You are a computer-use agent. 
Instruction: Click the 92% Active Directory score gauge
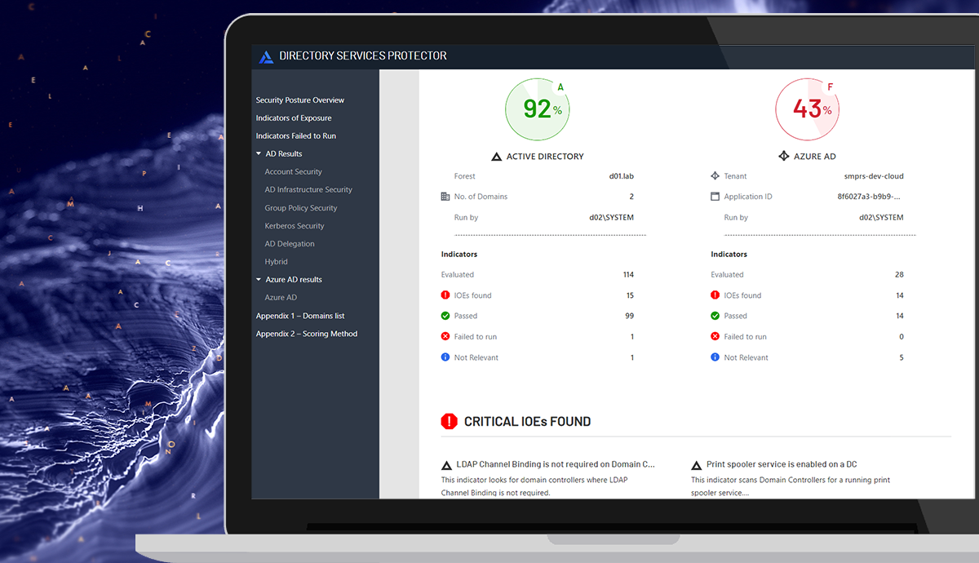pyautogui.click(x=537, y=109)
